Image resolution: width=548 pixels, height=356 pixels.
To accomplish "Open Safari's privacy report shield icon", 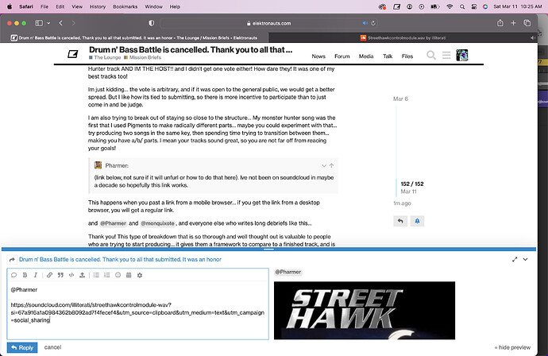I will tap(152, 23).
